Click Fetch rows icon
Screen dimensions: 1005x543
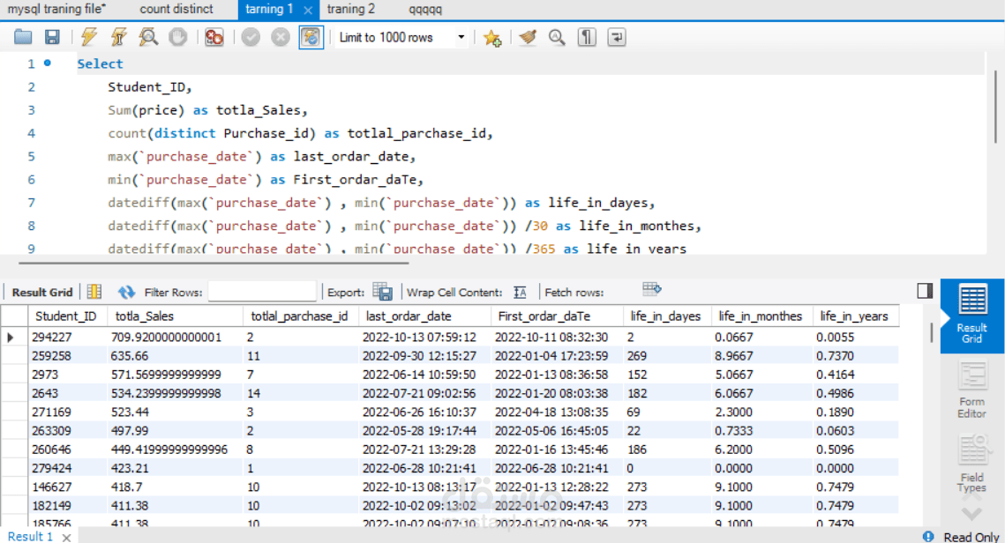point(651,290)
